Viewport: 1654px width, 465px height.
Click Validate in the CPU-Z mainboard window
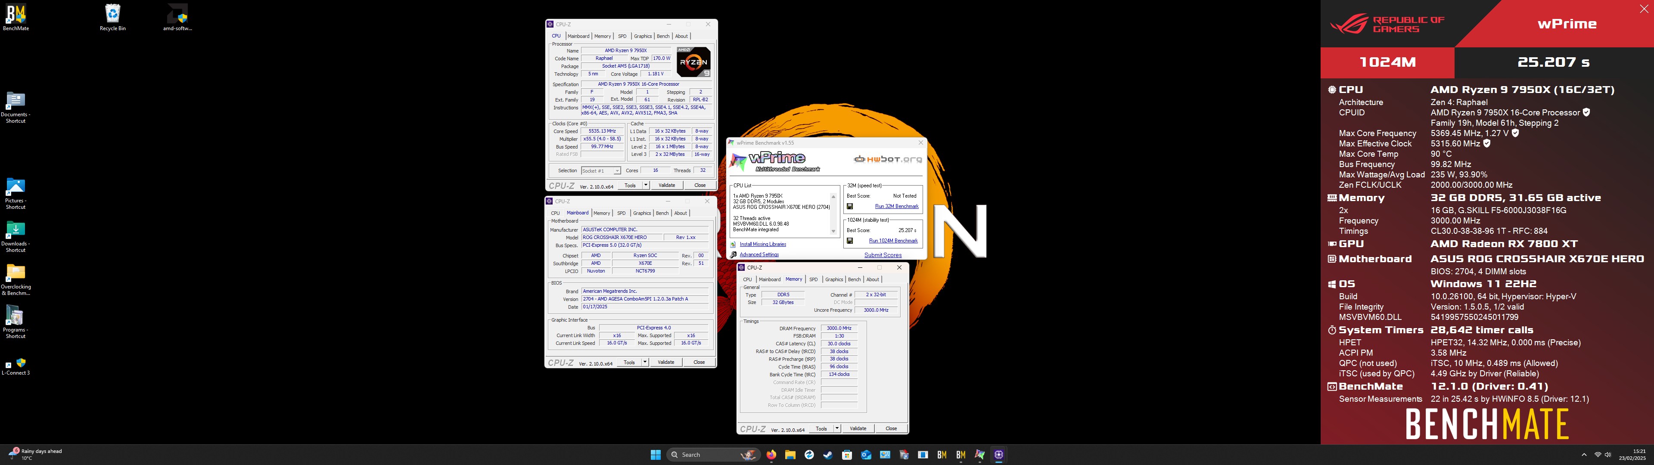(x=666, y=362)
